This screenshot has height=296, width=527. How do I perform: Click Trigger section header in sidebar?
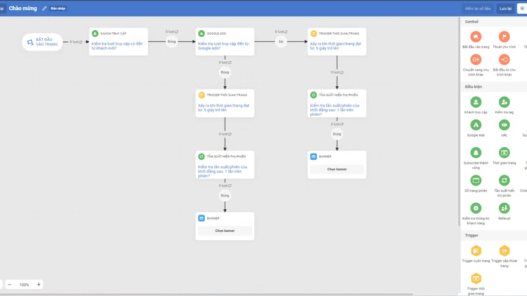coord(472,235)
